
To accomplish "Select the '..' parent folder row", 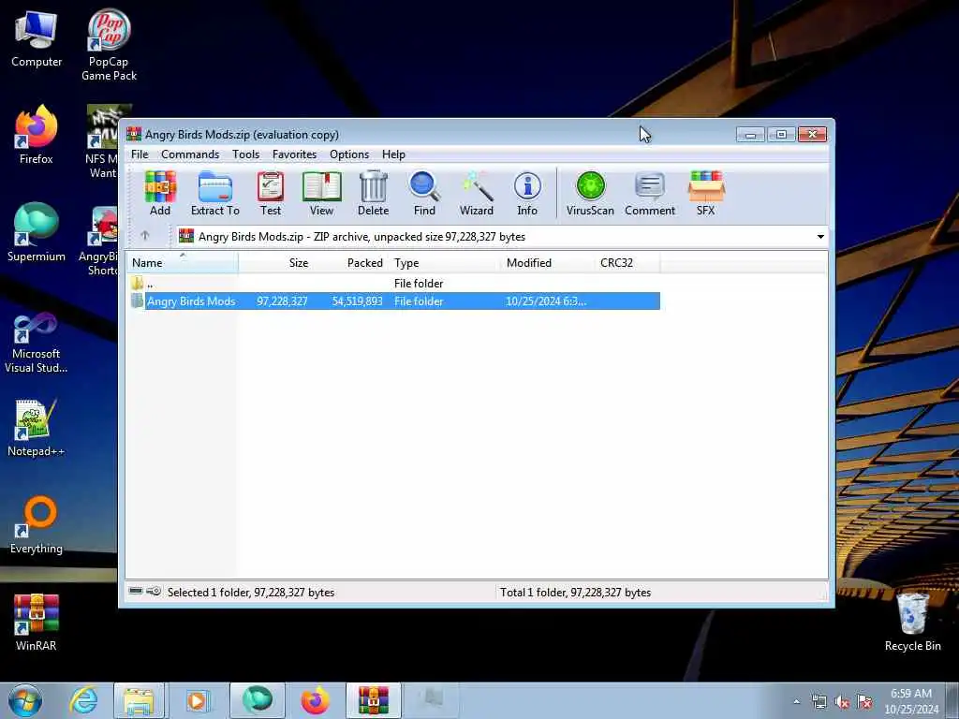I will tap(394, 283).
